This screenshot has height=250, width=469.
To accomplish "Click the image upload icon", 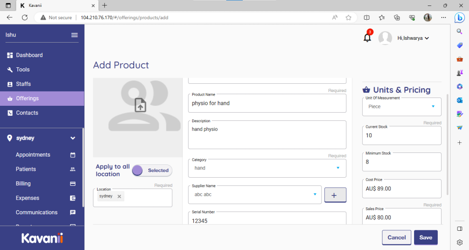I will [140, 105].
